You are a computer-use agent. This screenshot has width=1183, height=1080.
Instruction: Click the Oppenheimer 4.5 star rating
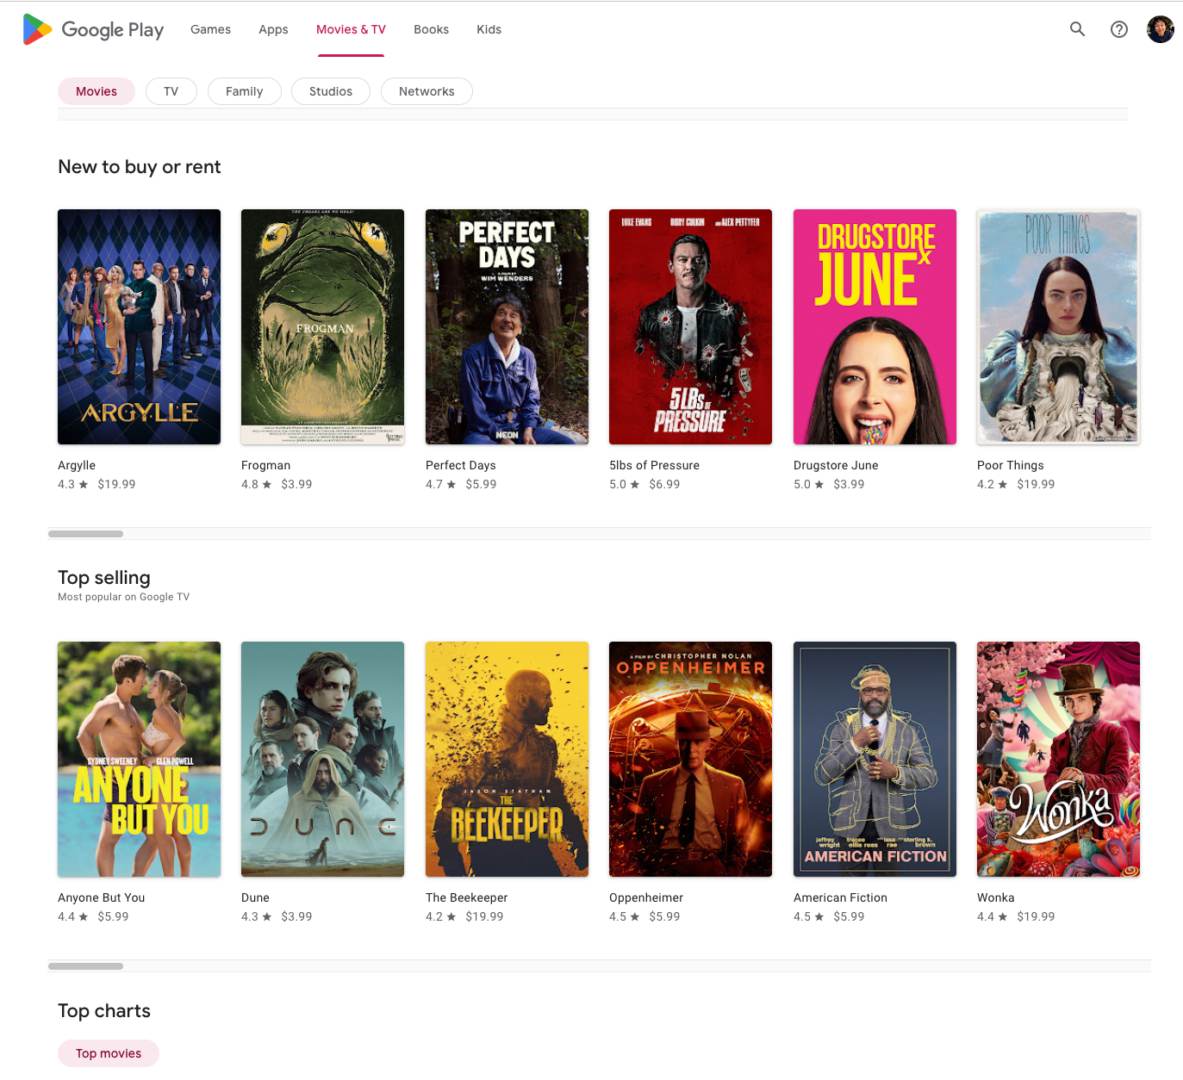pyautogui.click(x=624, y=916)
